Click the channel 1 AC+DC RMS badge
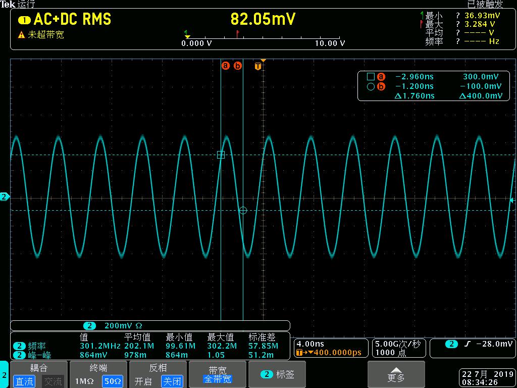This screenshot has width=517, height=388. coord(24,20)
